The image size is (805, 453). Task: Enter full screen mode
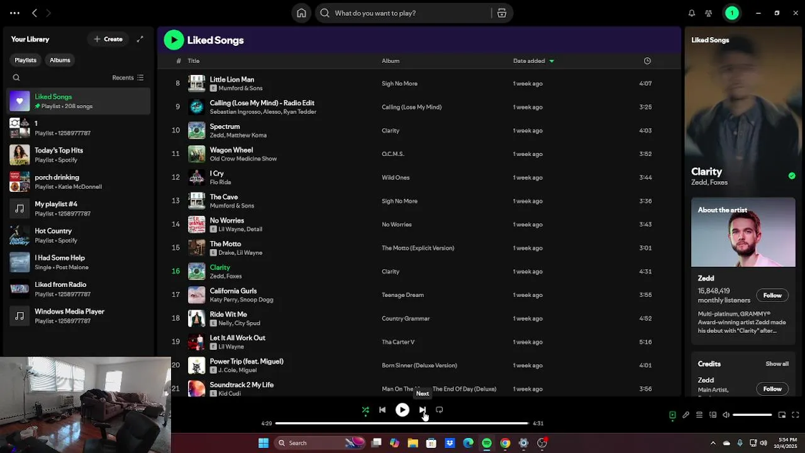click(796, 415)
